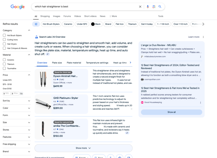Viewport: 217px width, 158px height.
Task: Open Google Lens image search icon
Action: (154, 7)
